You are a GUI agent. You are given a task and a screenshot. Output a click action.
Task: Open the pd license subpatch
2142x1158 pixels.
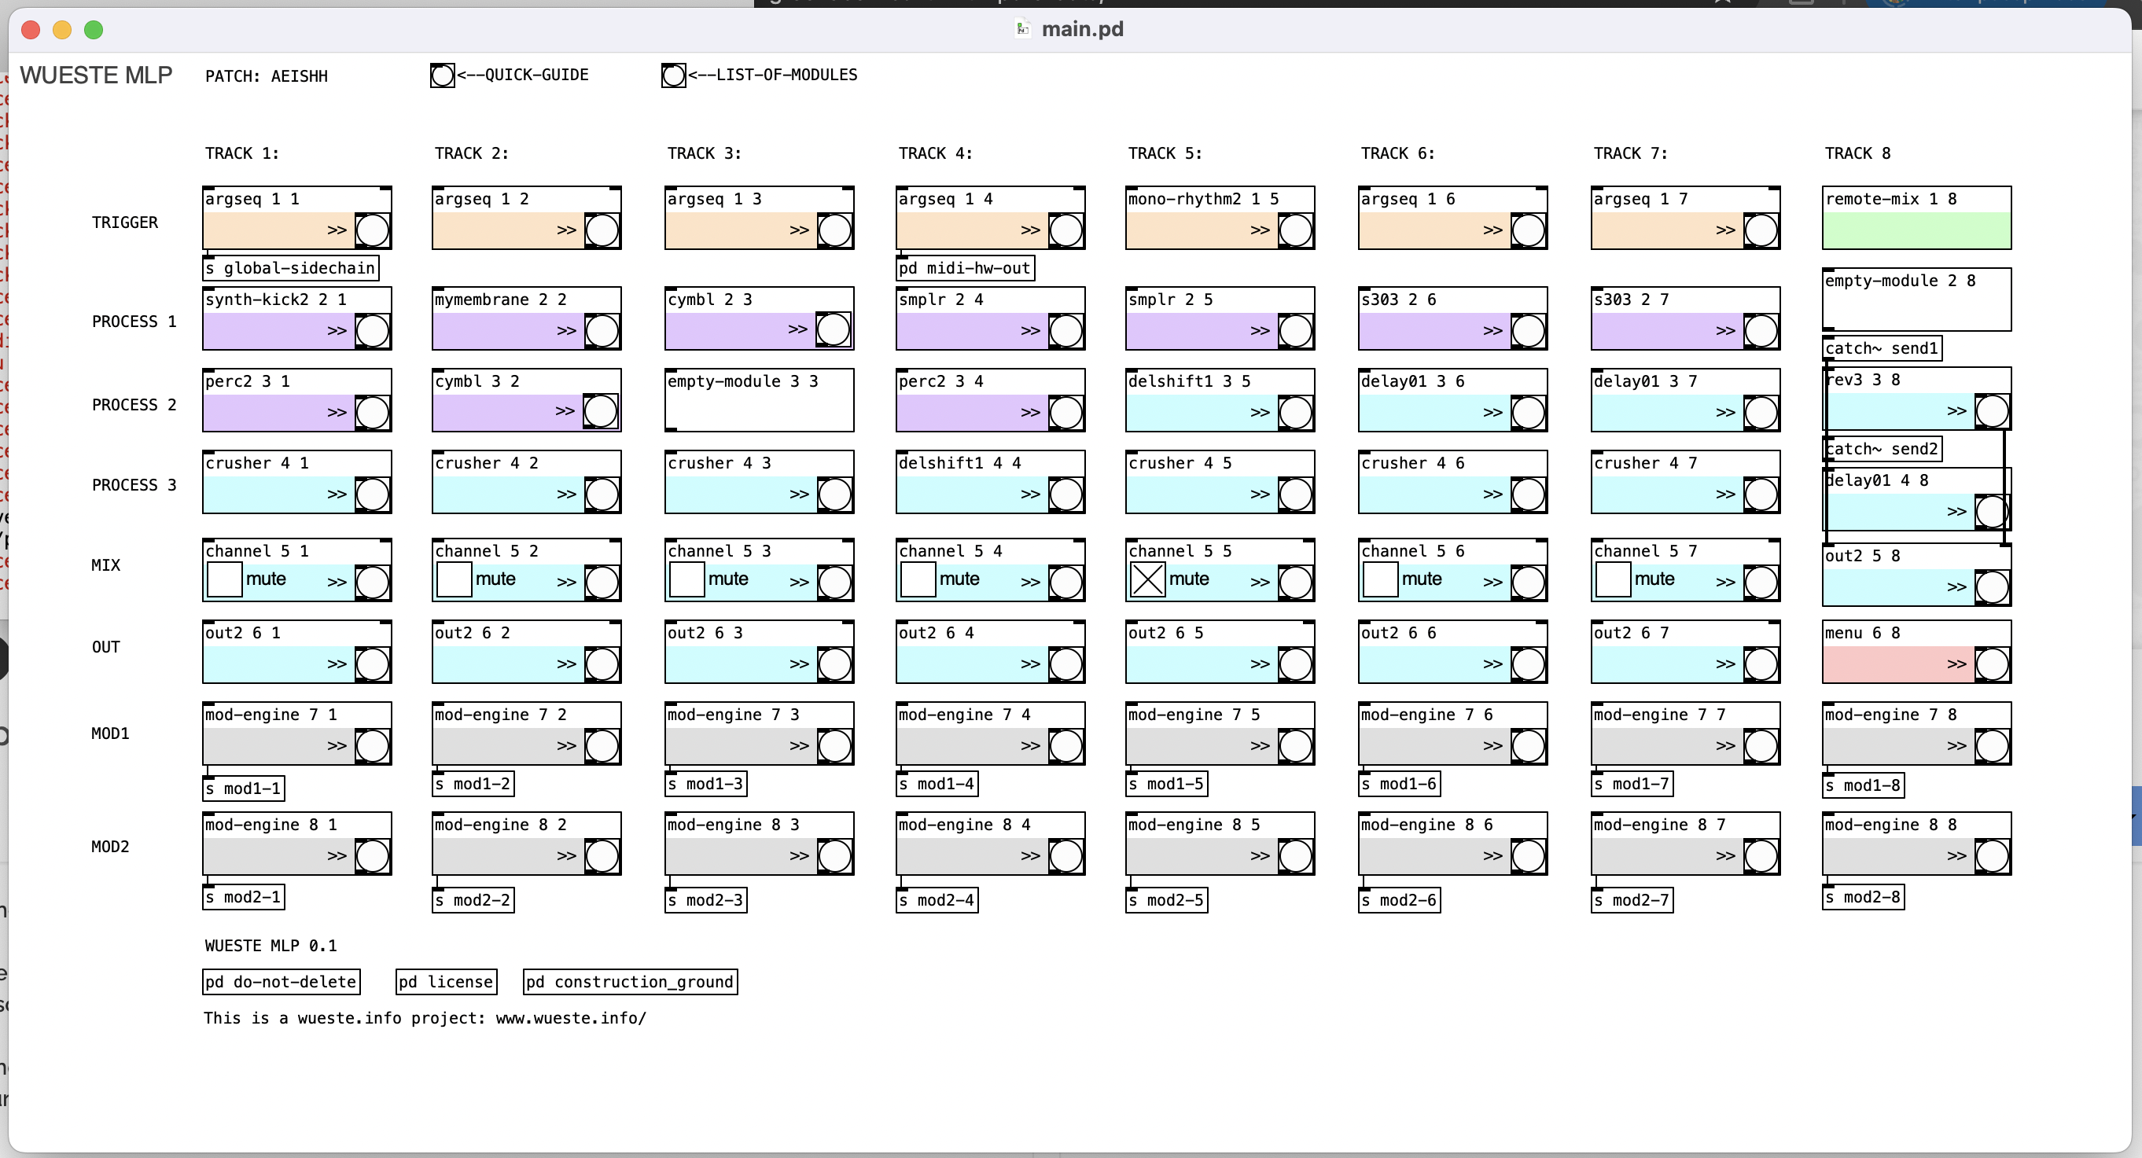(x=447, y=982)
